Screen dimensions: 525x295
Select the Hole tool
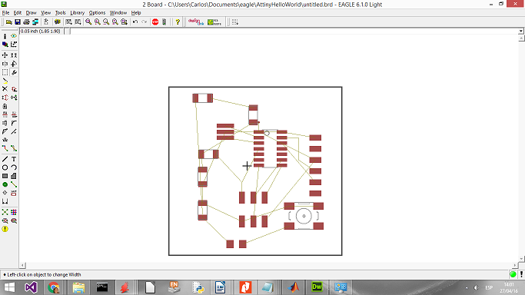[x=5, y=193]
